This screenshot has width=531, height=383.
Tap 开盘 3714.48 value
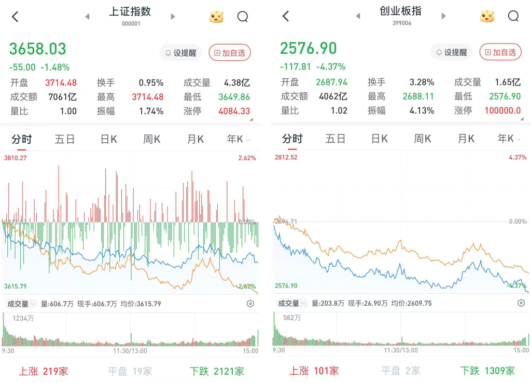coord(61,83)
